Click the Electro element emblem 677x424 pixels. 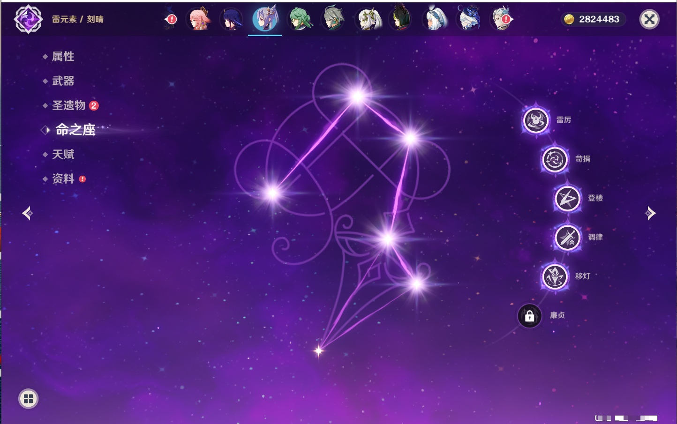tap(28, 19)
